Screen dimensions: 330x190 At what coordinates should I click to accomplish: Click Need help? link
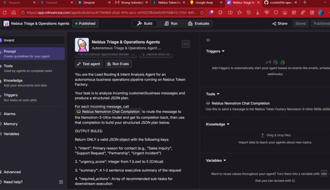(13, 182)
